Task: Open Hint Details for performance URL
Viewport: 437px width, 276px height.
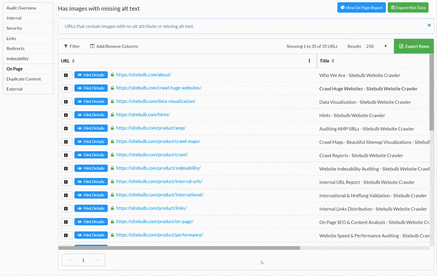Action: click(x=91, y=235)
